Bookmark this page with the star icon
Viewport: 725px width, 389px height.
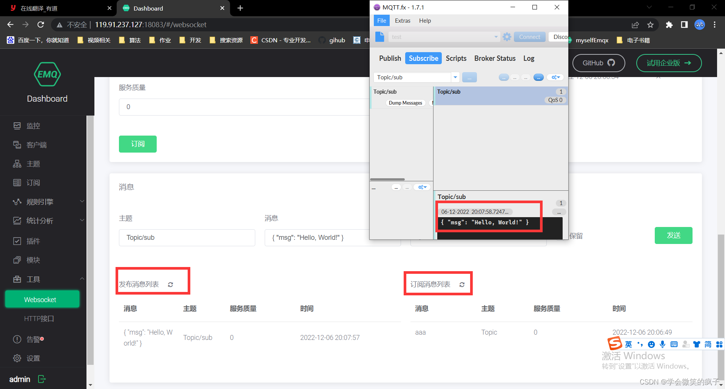tap(650, 25)
